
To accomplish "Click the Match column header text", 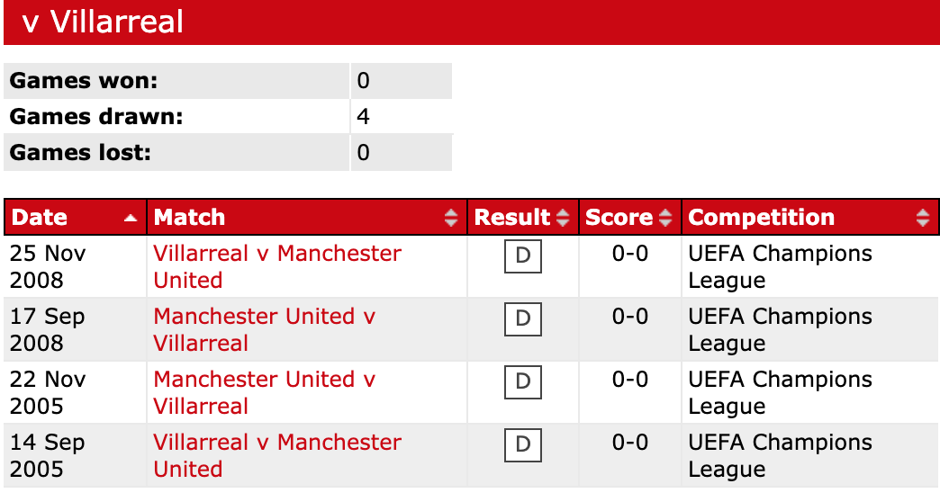I will coord(190,218).
